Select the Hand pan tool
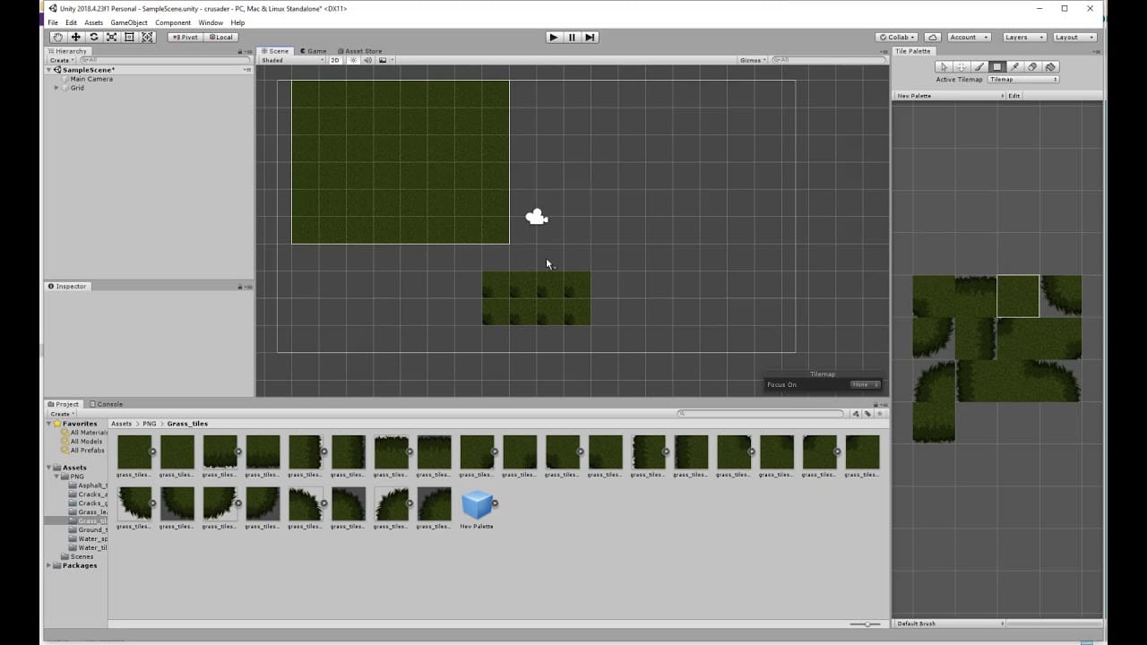This screenshot has width=1147, height=645. pyautogui.click(x=57, y=37)
